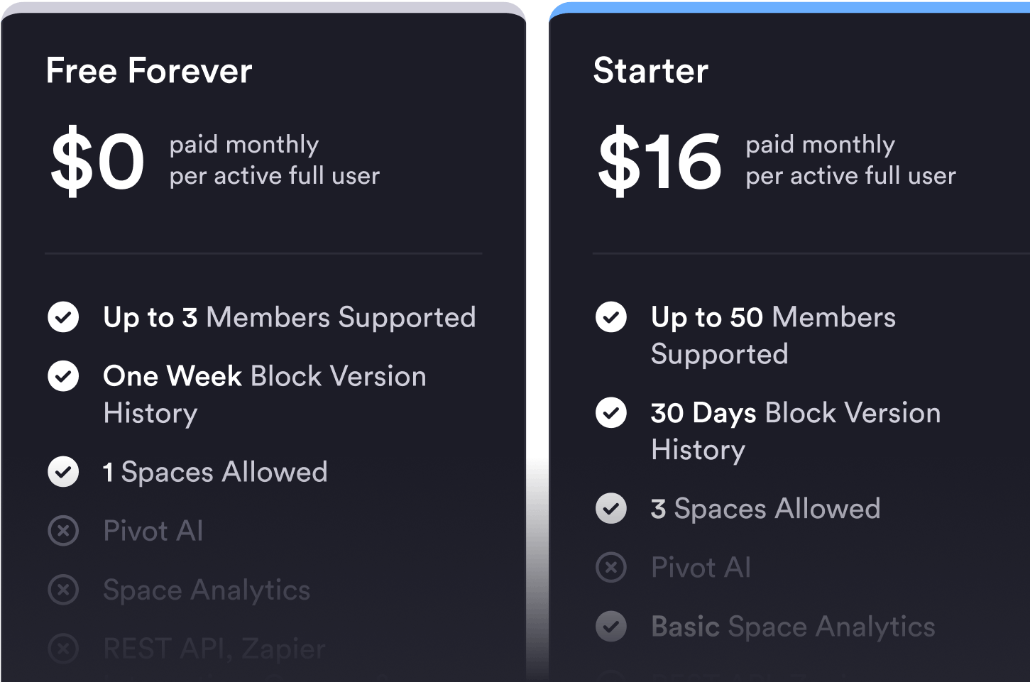Click the 30 Days Block Version History text
Viewport: 1030px width, 682px height.
[795, 431]
